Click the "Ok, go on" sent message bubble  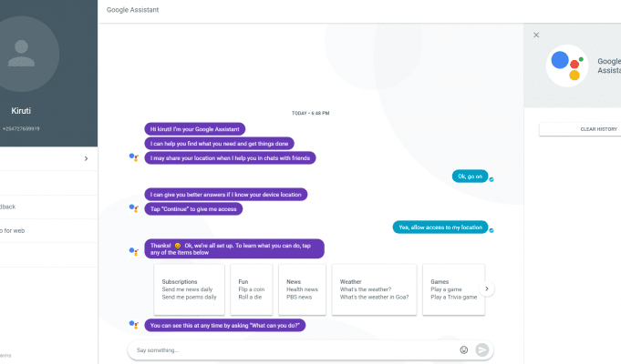coord(471,177)
